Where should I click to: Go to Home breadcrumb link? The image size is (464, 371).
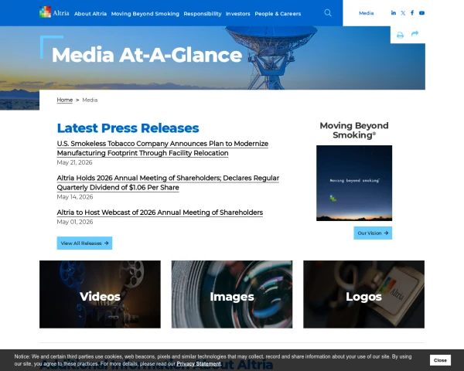coord(64,100)
